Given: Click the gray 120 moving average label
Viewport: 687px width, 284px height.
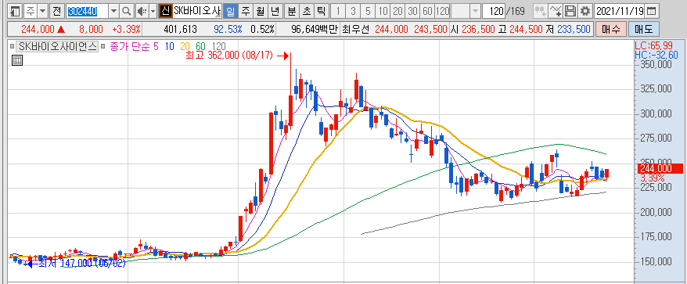Looking at the screenshot, I should pos(218,46).
